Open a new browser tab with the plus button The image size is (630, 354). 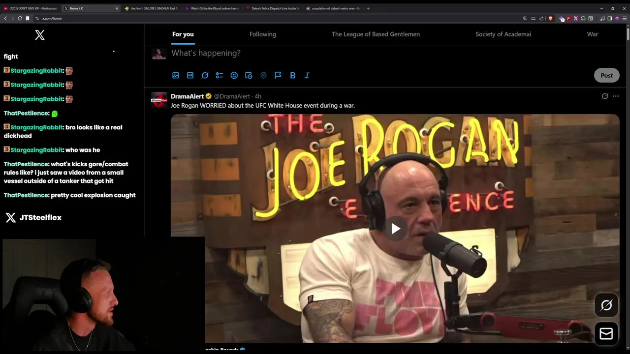coord(368,8)
